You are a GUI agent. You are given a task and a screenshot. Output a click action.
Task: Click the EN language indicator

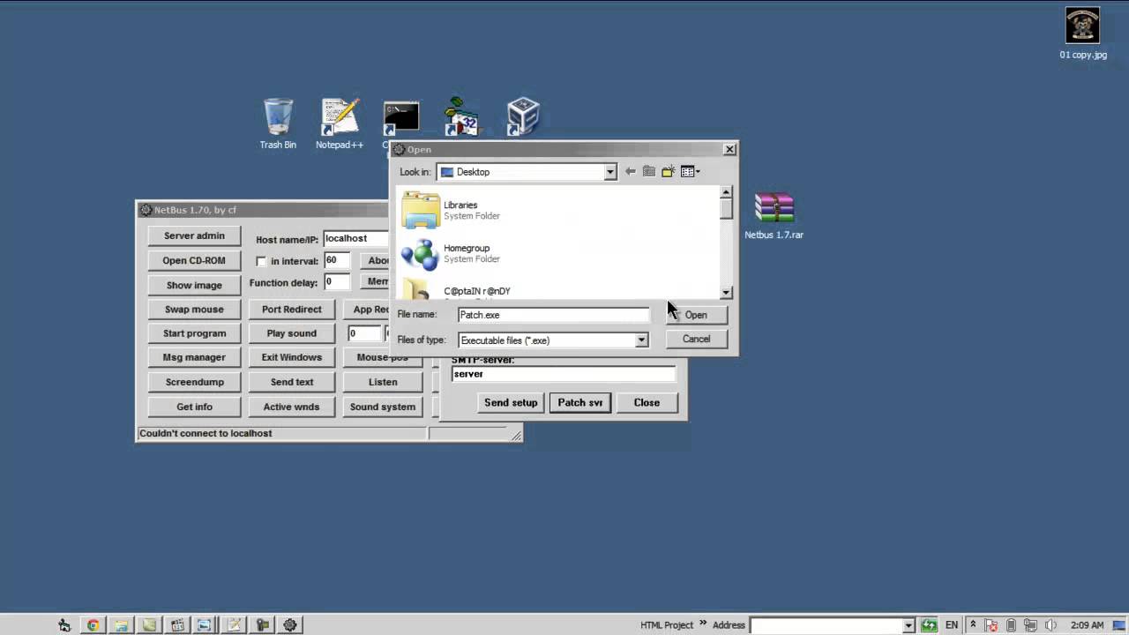[952, 625]
